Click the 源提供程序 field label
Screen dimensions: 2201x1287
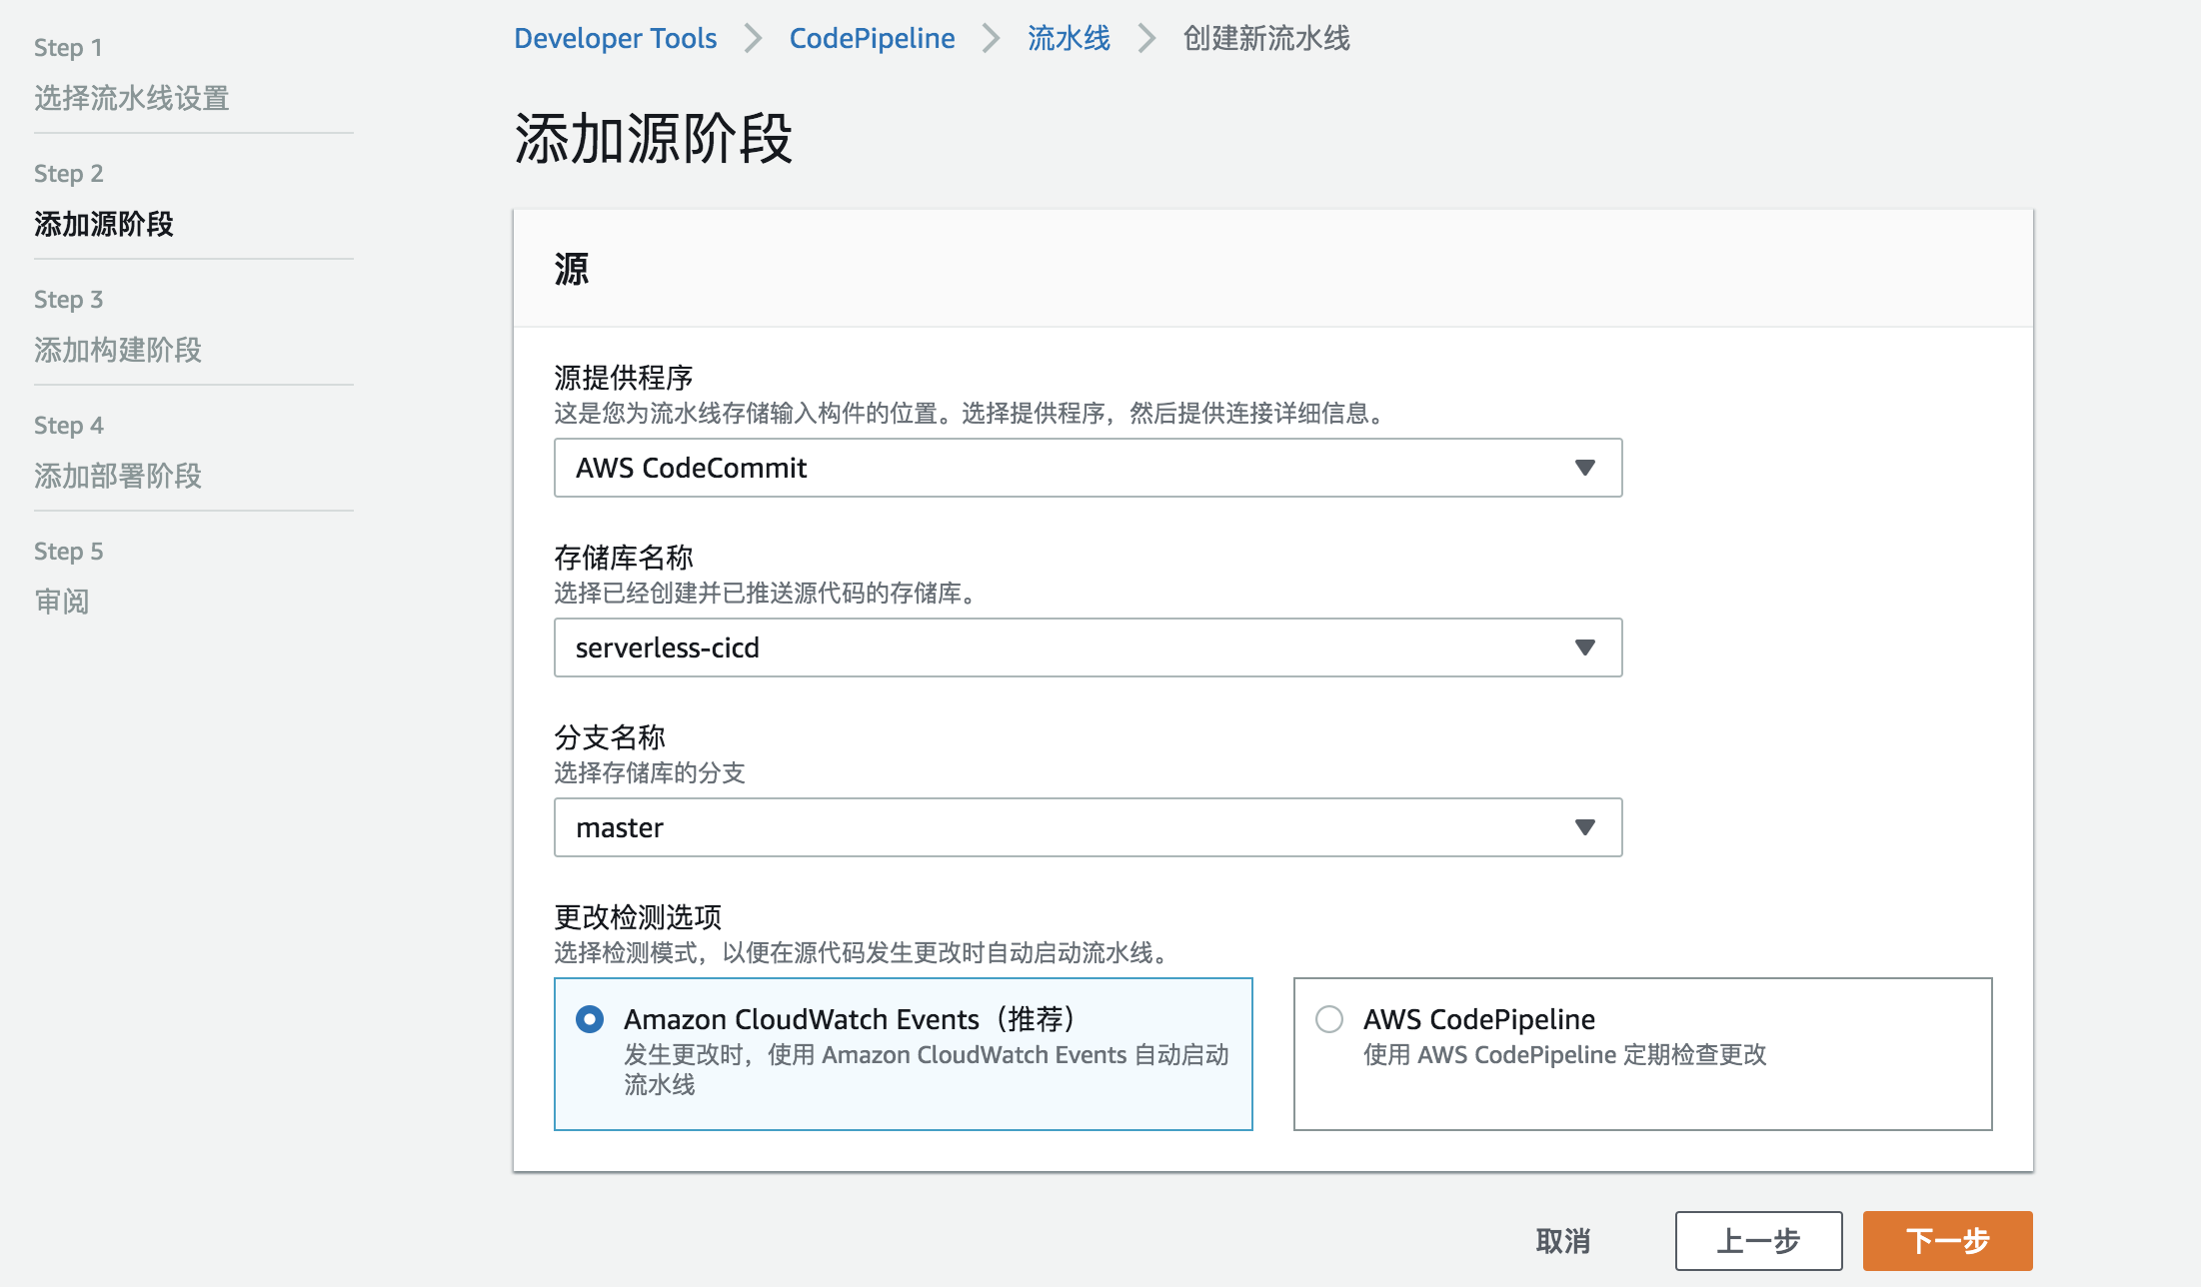coord(624,378)
